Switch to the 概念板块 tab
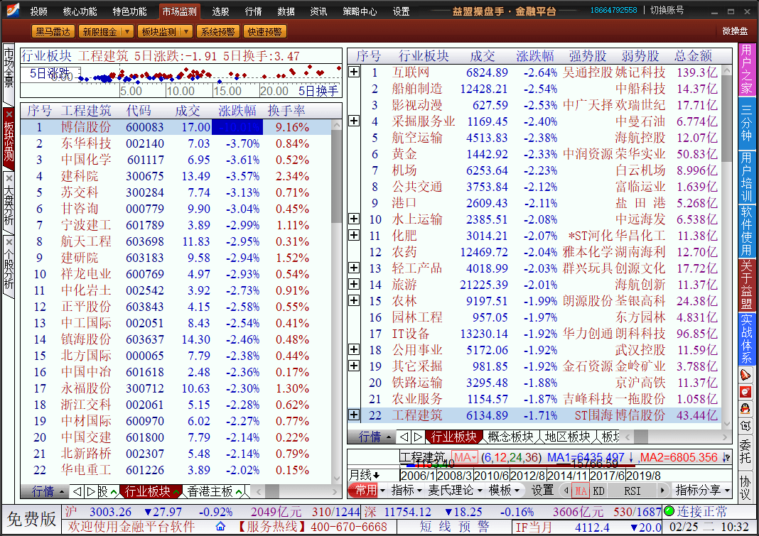The image size is (759, 536). pyautogui.click(x=510, y=437)
